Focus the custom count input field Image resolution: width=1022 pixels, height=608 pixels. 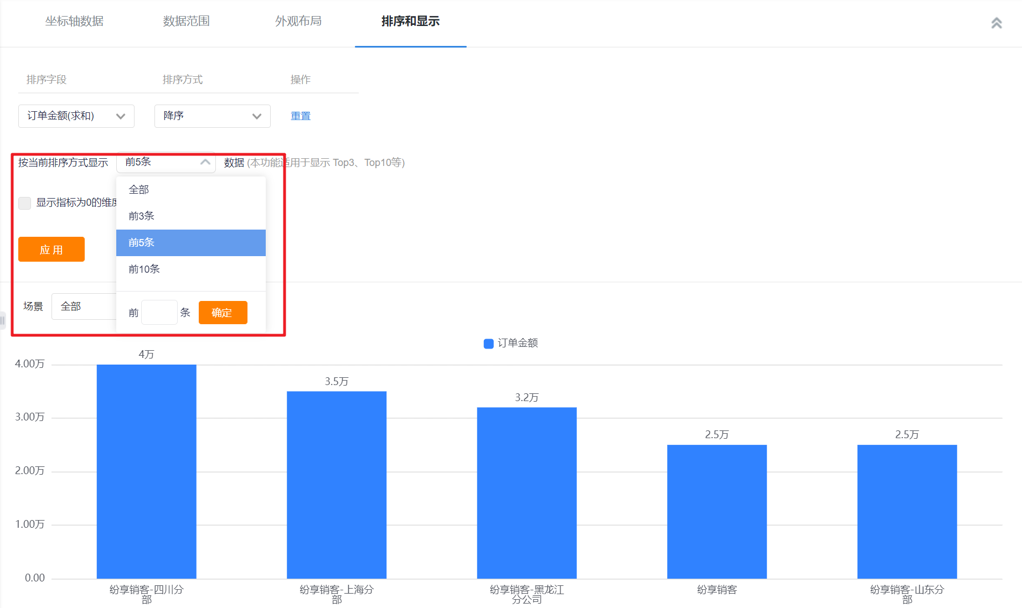(x=159, y=313)
